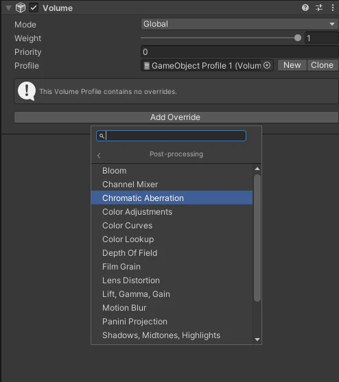Select Channel Mixer override
339x382 pixels.
coord(172,184)
